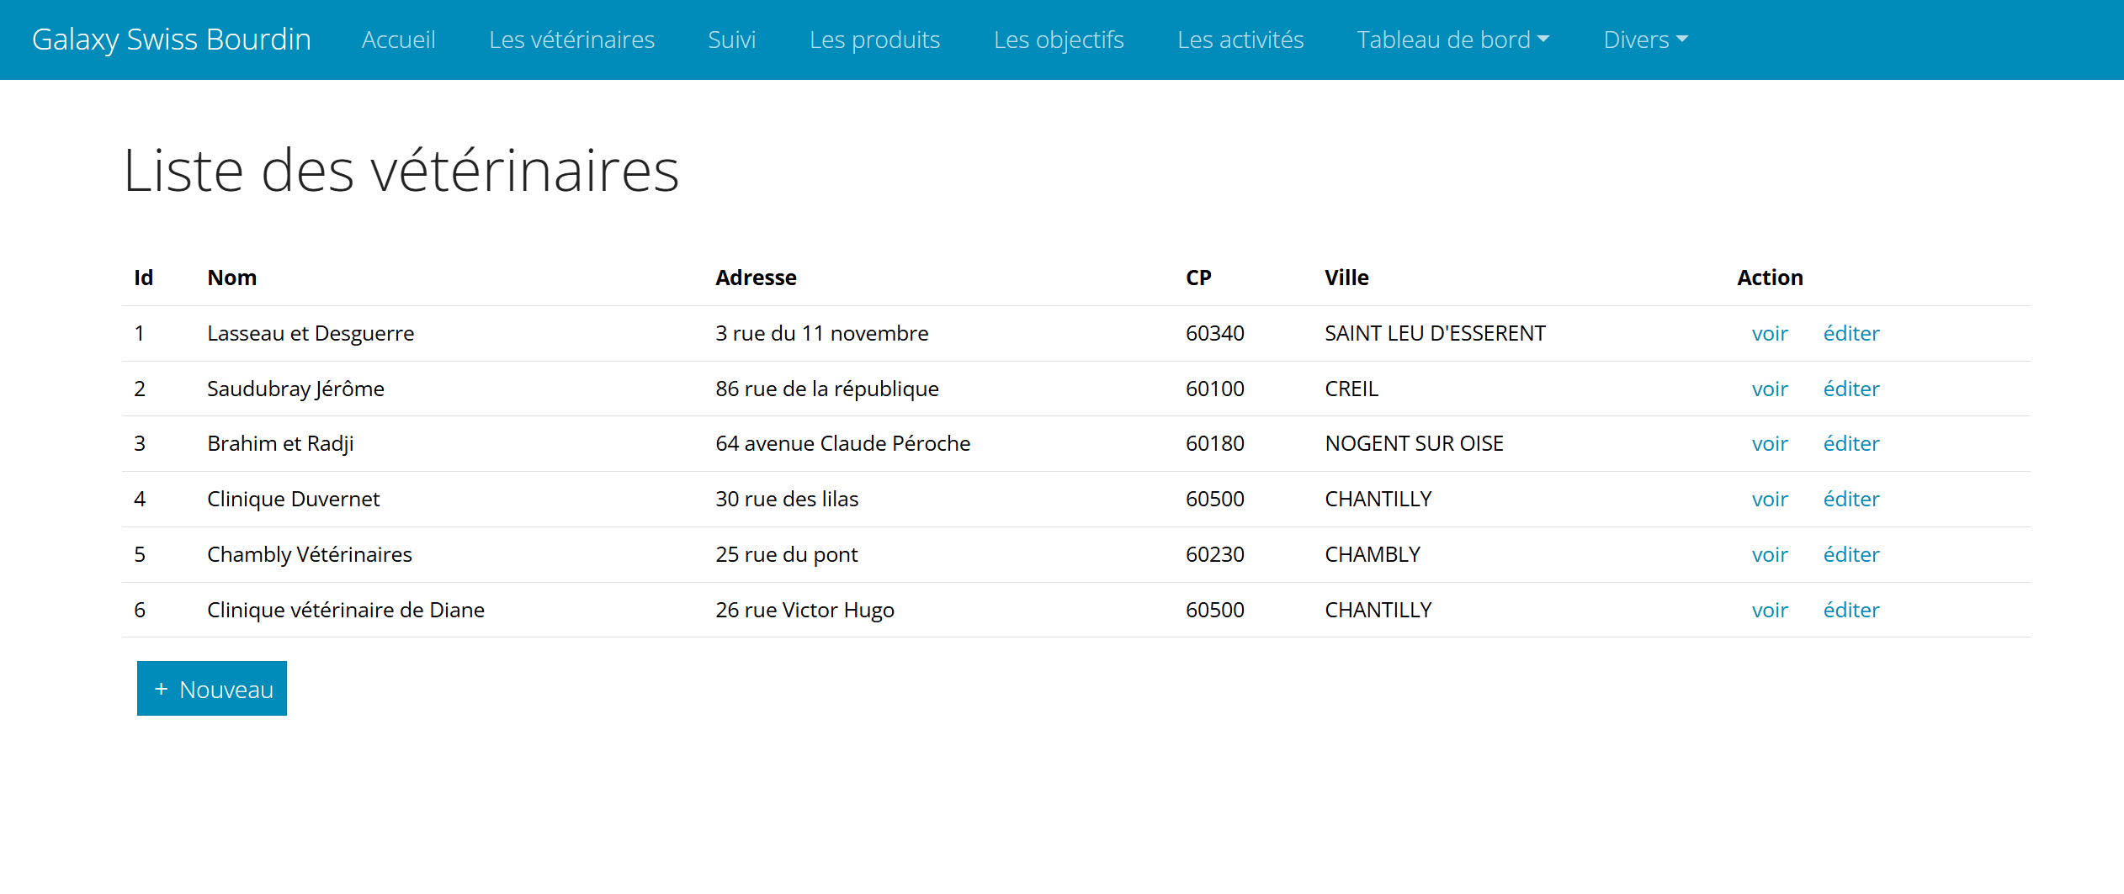This screenshot has width=2124, height=894.
Task: Select Les objectifs in navigation bar
Action: (x=1059, y=40)
